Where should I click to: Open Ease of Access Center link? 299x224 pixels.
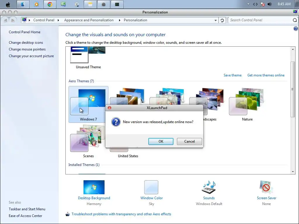click(x=25, y=216)
